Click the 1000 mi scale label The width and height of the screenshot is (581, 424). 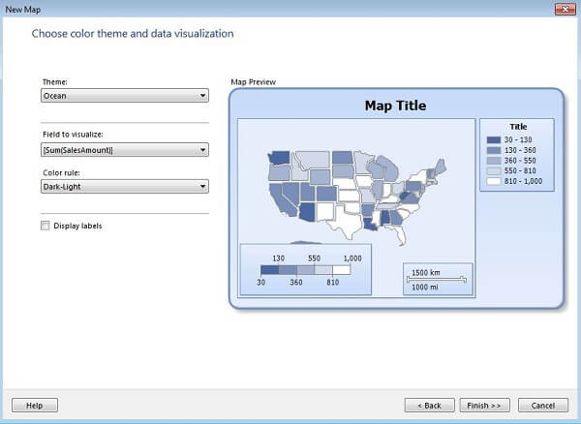[x=425, y=287]
